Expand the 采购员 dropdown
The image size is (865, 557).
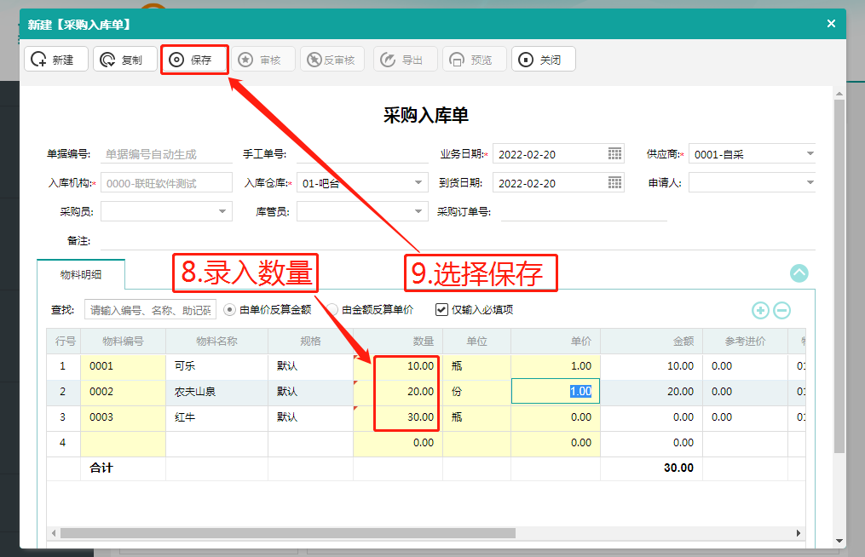pos(222,211)
